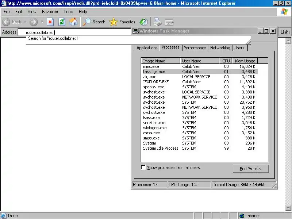Image resolution: width=292 pixels, height=219 pixels.
Task: Select the alg.exe process row
Action: 200,77
